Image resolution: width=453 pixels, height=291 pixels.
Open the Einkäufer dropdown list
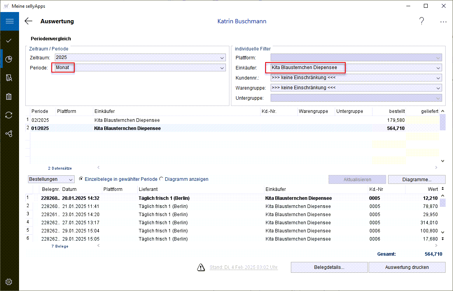click(438, 68)
